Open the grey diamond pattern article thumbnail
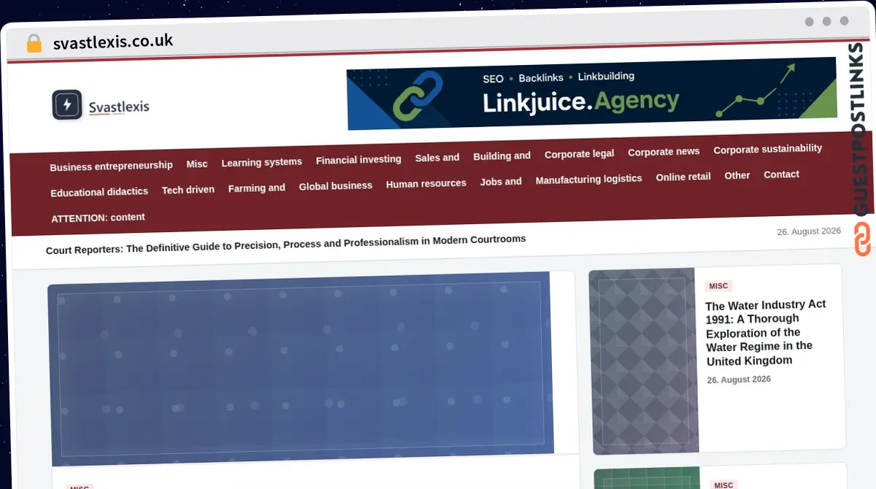The width and height of the screenshot is (876, 489). 642,362
